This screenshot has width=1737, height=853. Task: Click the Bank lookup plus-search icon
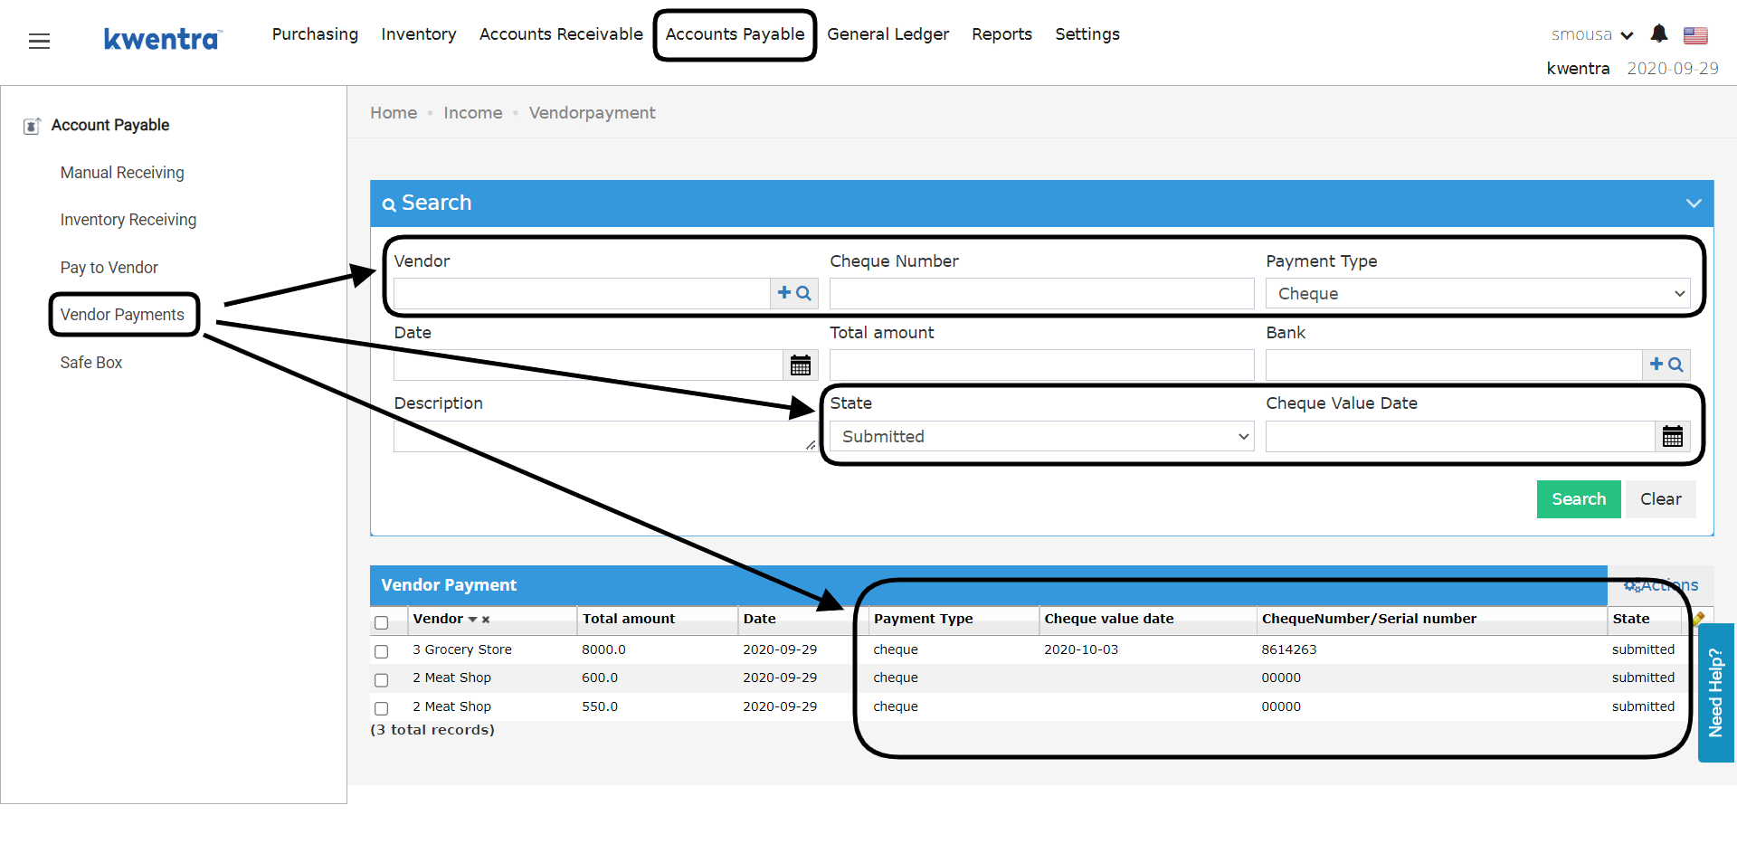coord(1666,365)
